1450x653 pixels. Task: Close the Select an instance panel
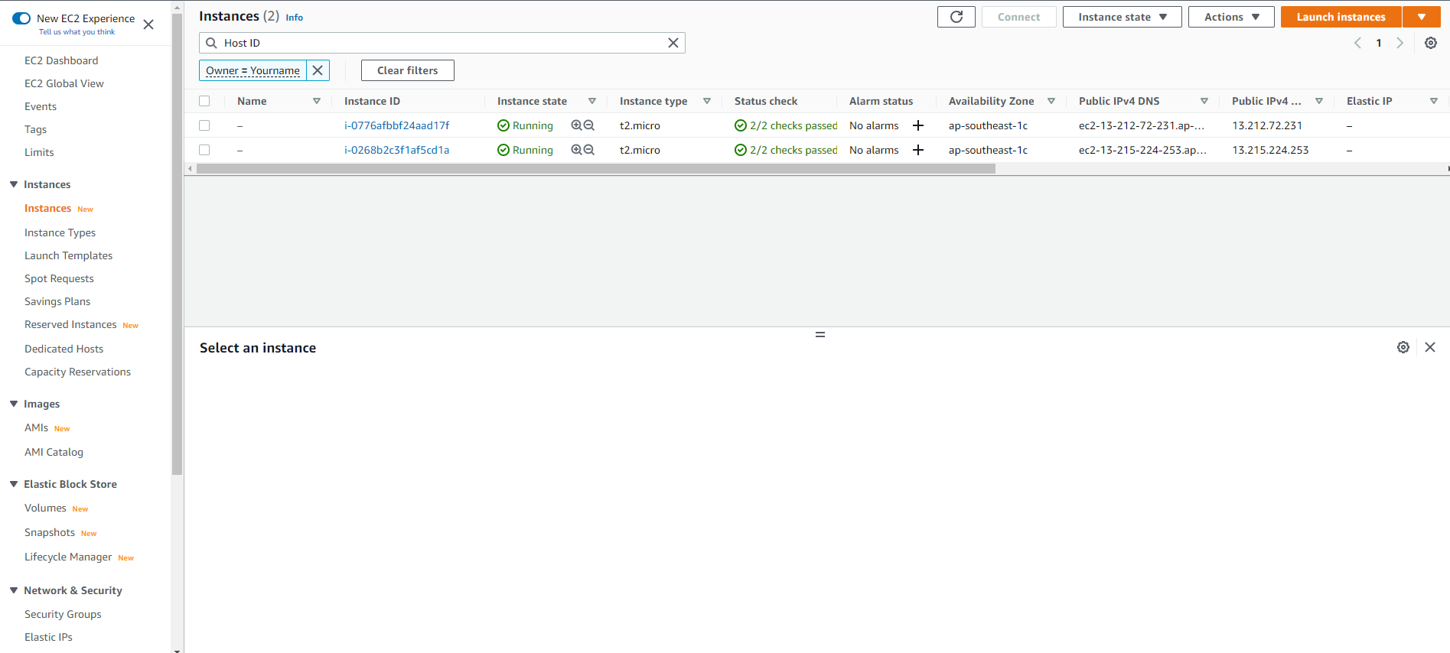pyautogui.click(x=1429, y=347)
